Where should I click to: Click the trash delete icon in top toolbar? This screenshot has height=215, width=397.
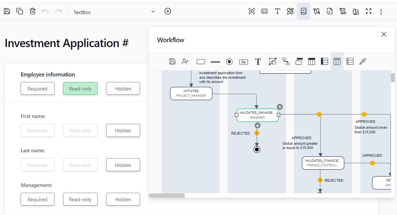click(33, 11)
